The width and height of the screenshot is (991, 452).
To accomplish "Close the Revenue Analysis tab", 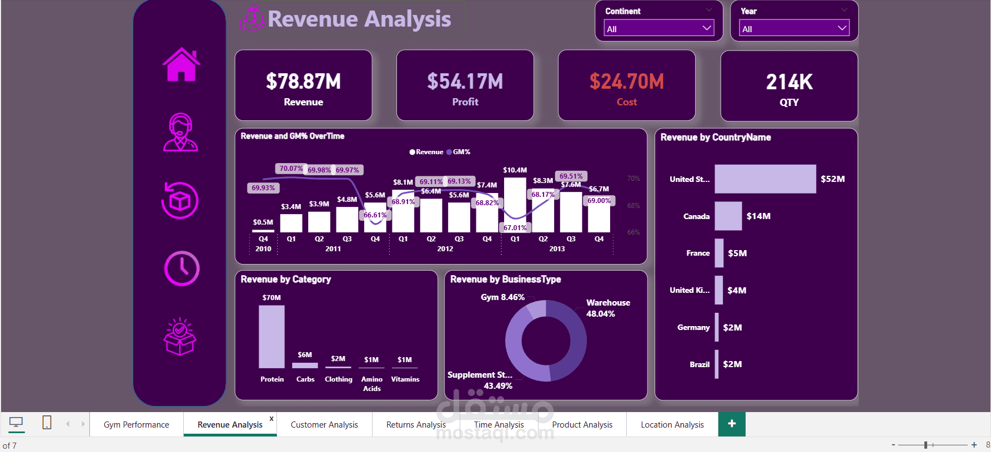I will tap(271, 418).
